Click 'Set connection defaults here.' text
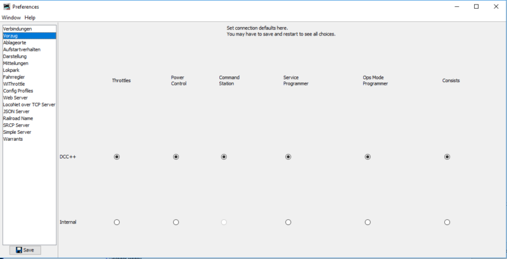Image resolution: width=507 pixels, height=259 pixels. click(x=257, y=28)
